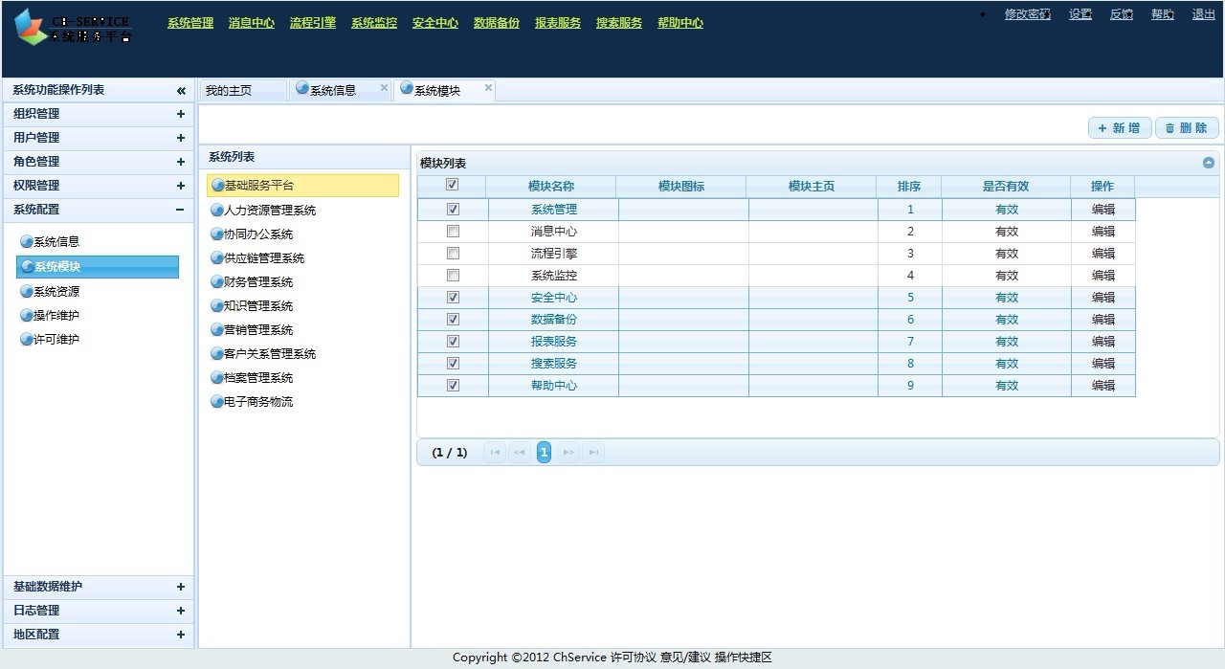Image resolution: width=1225 pixels, height=669 pixels.
Task: Open 编辑 for the 系统管理 row
Action: (1102, 209)
